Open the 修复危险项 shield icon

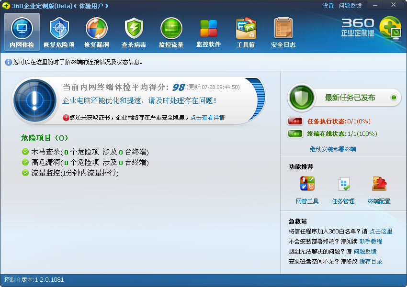pos(59,28)
